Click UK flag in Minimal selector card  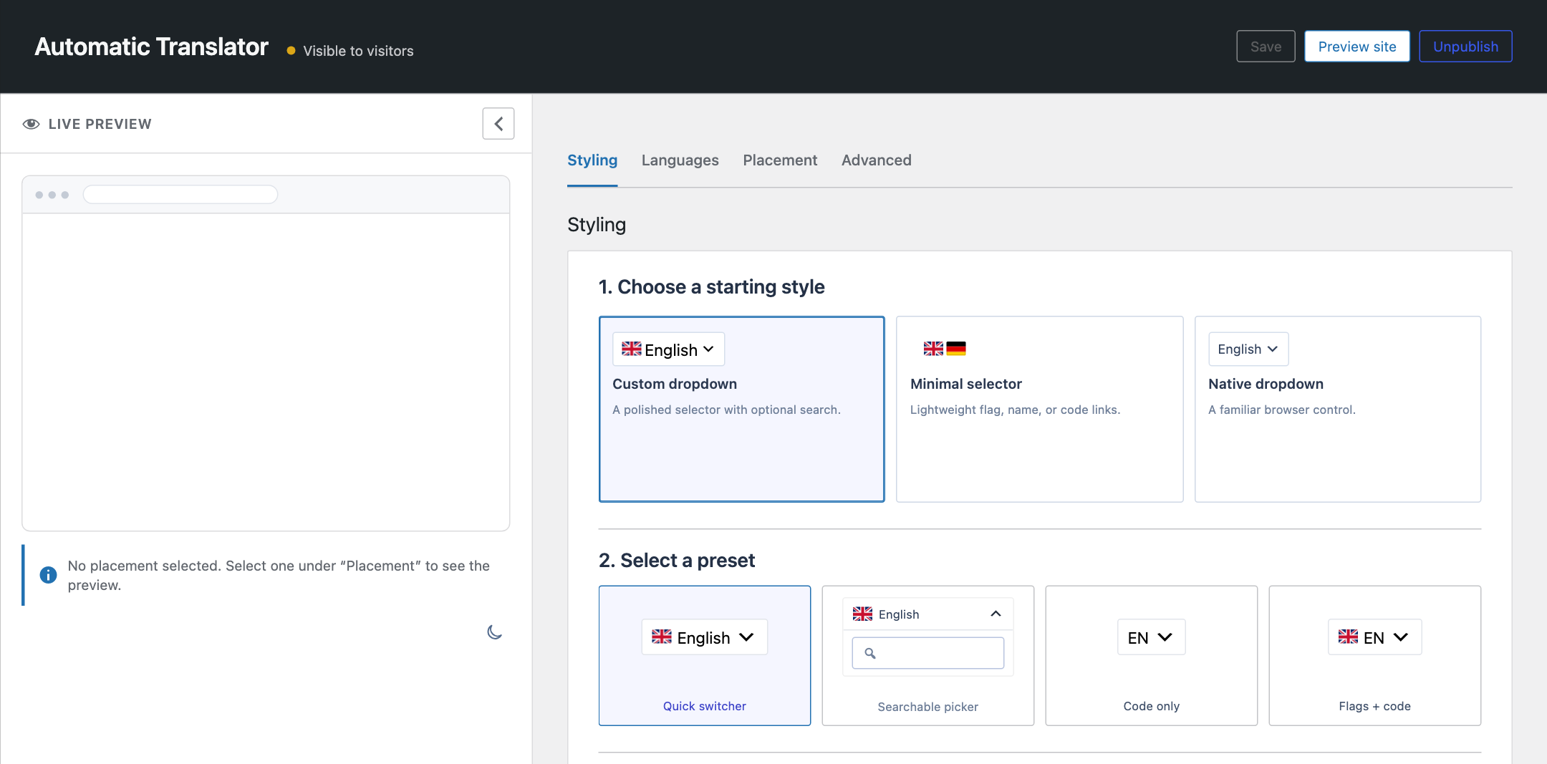(x=933, y=349)
